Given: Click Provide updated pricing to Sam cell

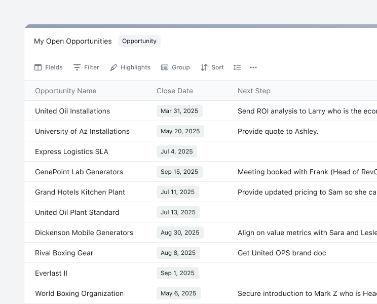Looking at the screenshot, I should (x=307, y=192).
